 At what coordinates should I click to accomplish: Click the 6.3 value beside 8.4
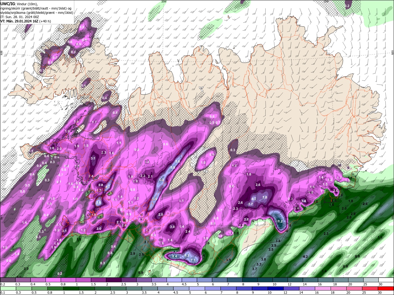click(187, 256)
